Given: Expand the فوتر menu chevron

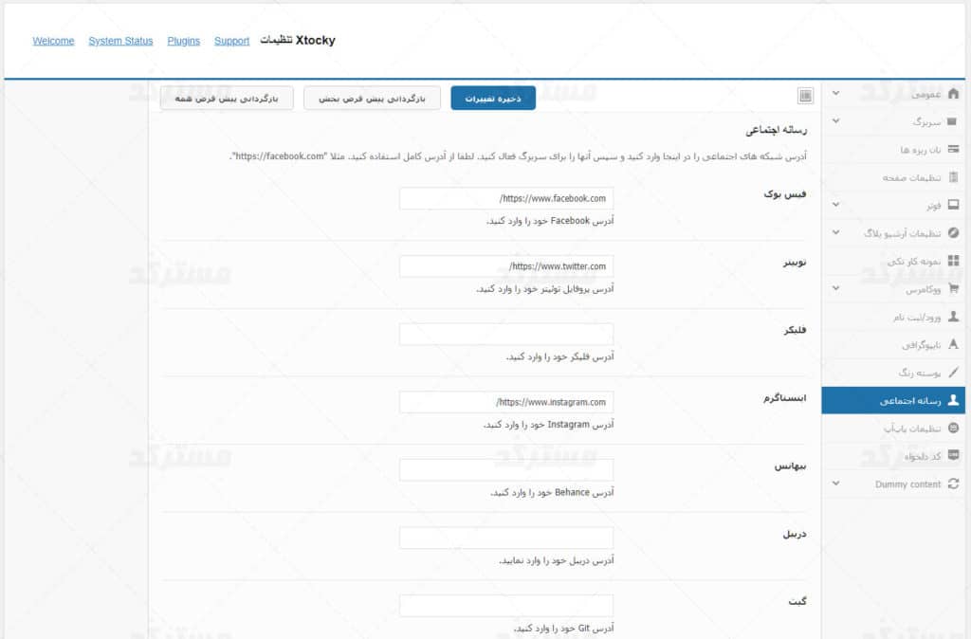Looking at the screenshot, I should click(835, 205).
